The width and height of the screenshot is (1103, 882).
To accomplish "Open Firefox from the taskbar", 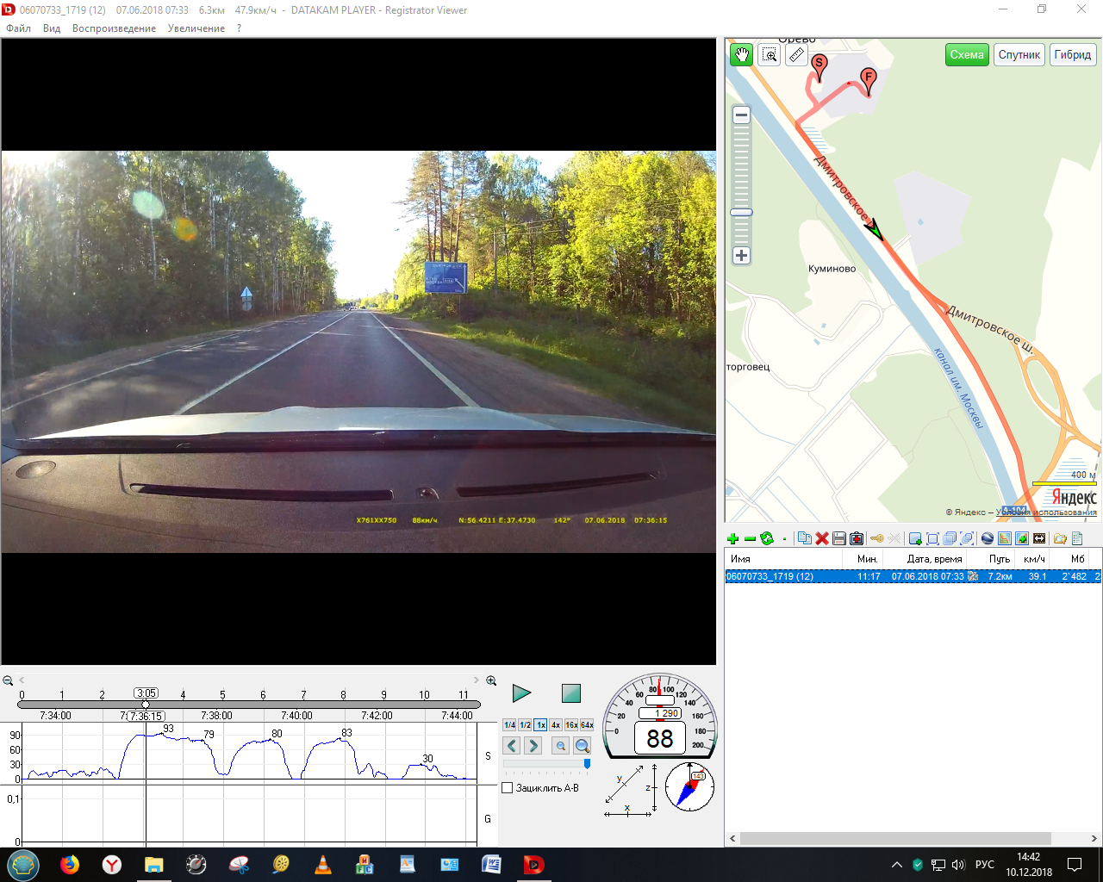I will click(70, 865).
